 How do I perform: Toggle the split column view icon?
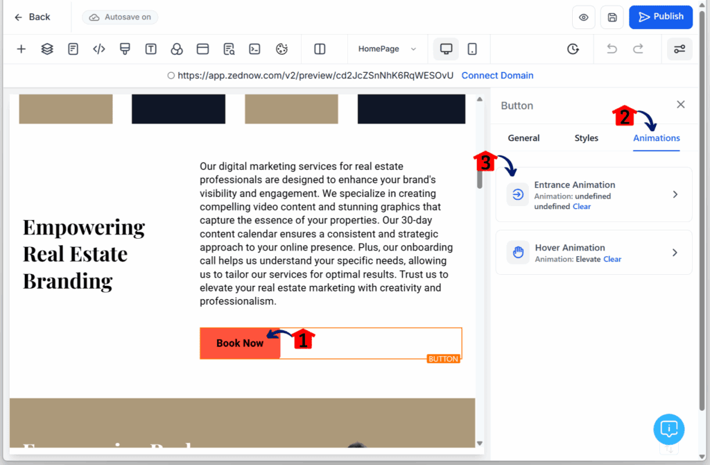[320, 49]
